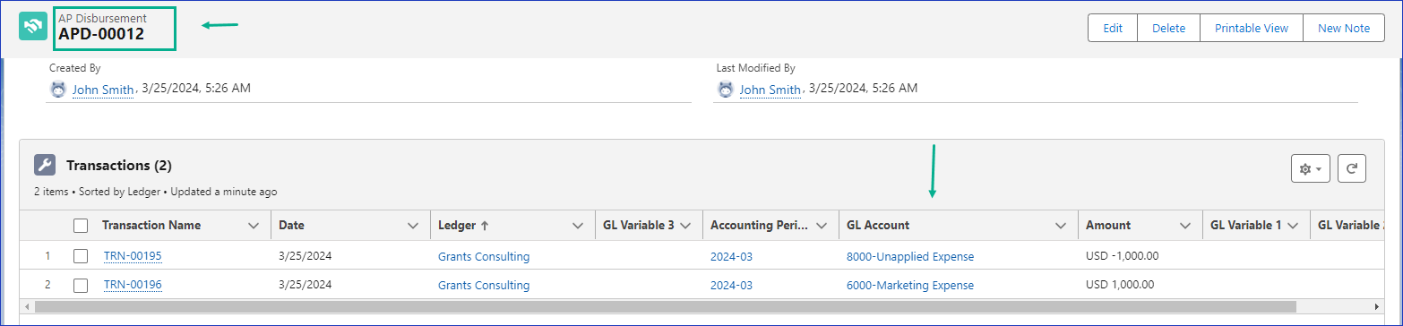Click the New Note button
The image size is (1403, 326).
point(1344,28)
